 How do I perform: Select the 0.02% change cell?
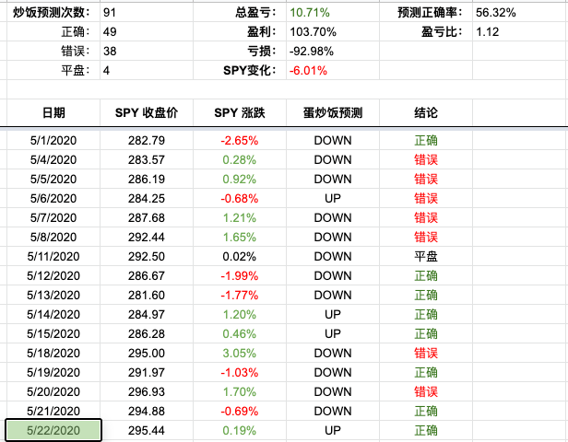point(240,256)
